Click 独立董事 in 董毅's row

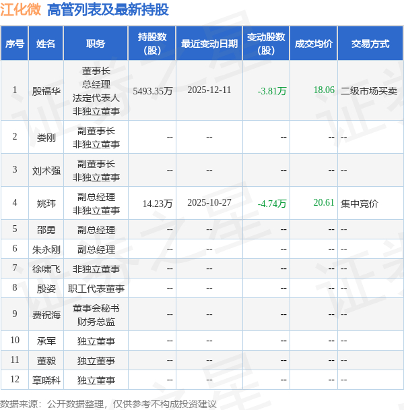pos(96,361)
